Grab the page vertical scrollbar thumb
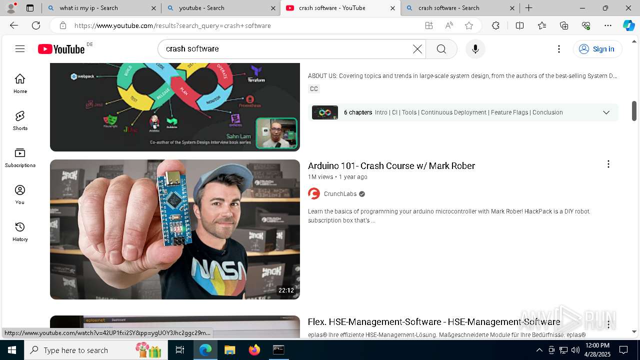 coord(634,110)
